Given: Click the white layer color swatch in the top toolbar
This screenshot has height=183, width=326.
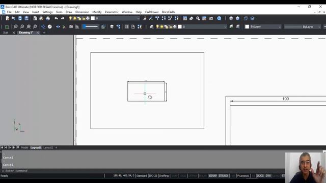Looking at the screenshot, I should click(93, 18).
